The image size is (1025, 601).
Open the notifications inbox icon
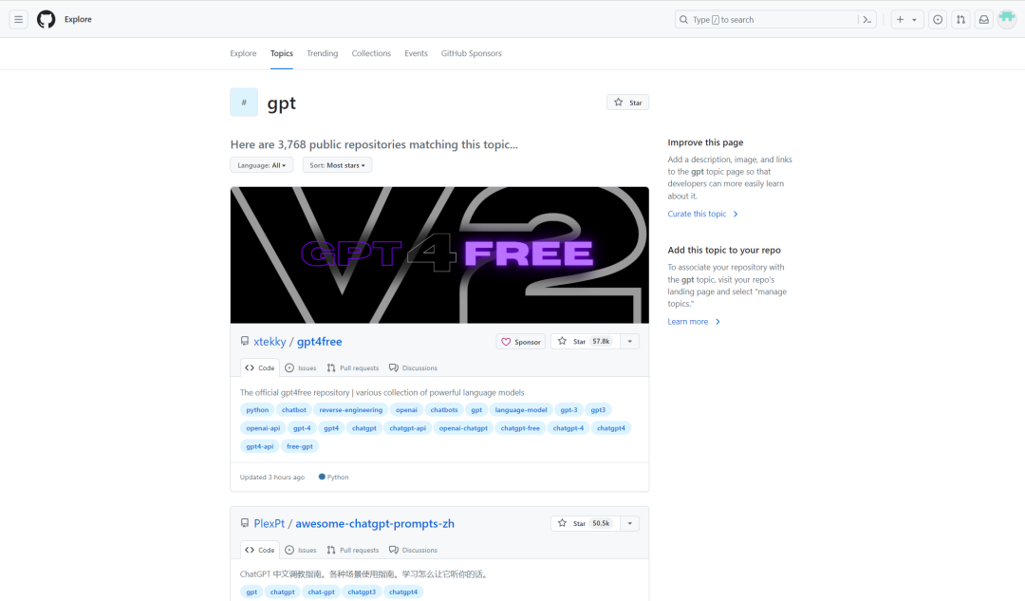tap(983, 20)
